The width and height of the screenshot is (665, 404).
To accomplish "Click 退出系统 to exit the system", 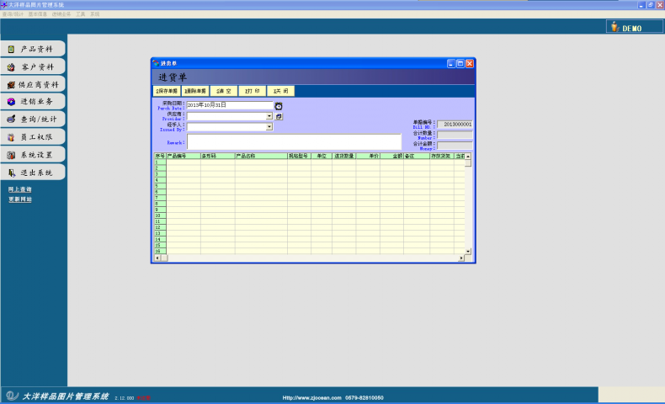I will pyautogui.click(x=32, y=173).
